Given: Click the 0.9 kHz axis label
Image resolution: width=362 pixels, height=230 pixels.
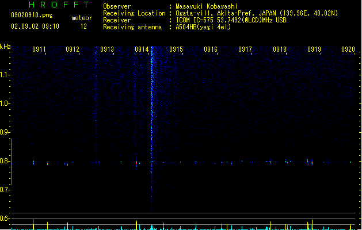Looking at the screenshot, I should tap(5, 132).
